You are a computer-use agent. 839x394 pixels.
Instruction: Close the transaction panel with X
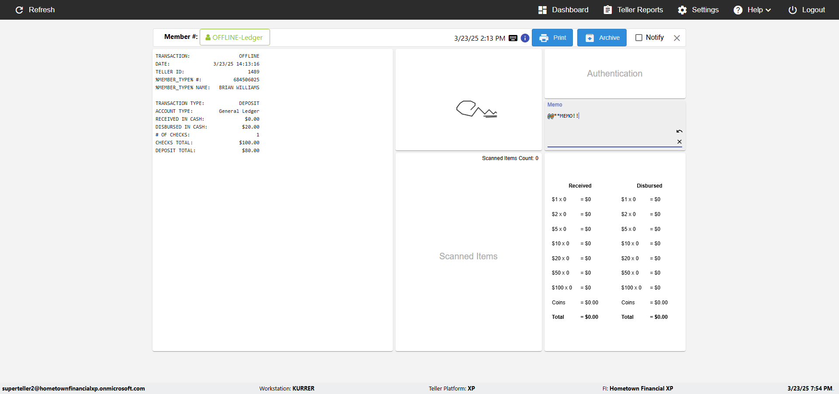(677, 38)
